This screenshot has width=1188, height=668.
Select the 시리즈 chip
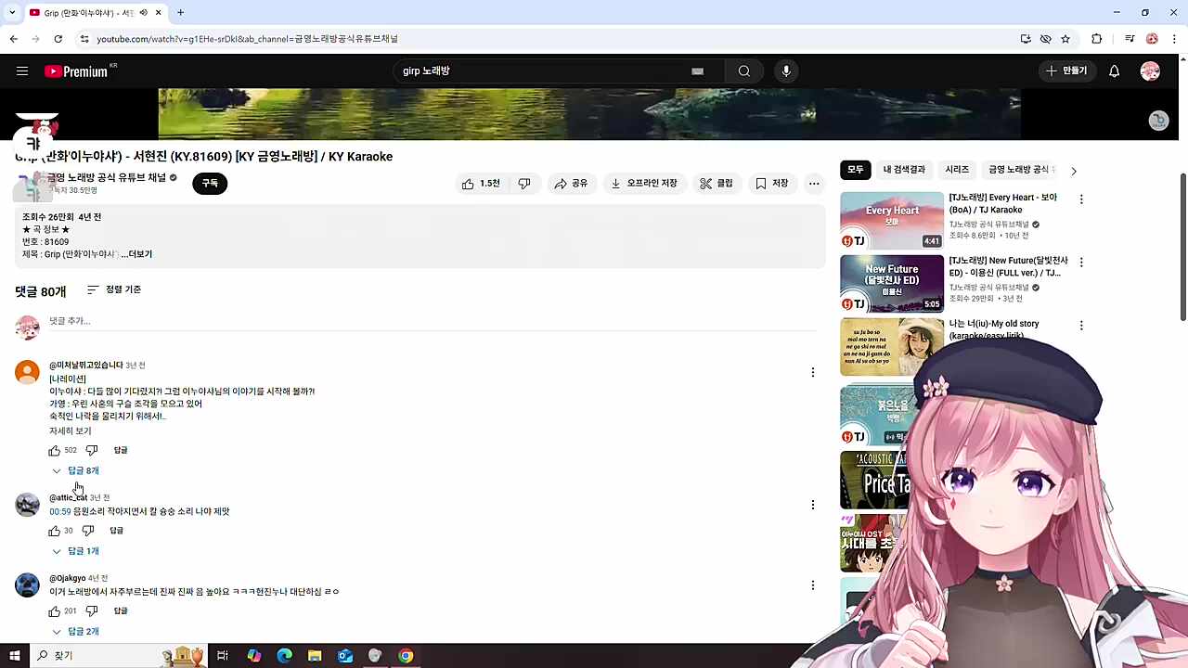click(x=957, y=170)
